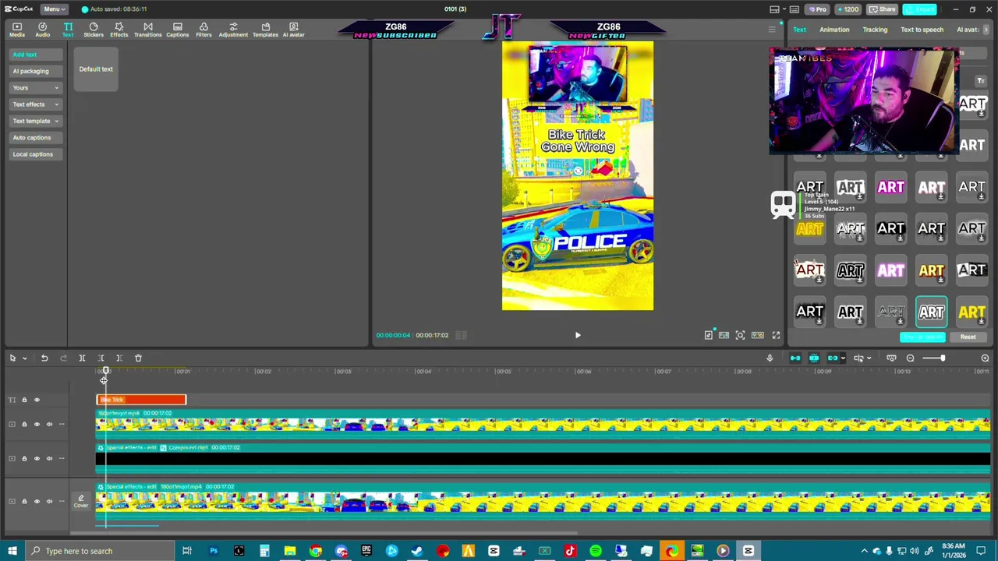This screenshot has height=561, width=998.
Task: Open the Filters panel
Action: pos(203,30)
